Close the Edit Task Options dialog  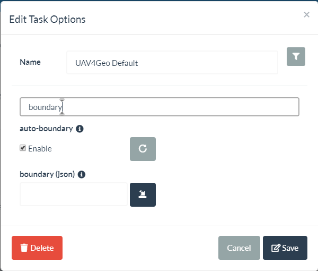coord(306,15)
